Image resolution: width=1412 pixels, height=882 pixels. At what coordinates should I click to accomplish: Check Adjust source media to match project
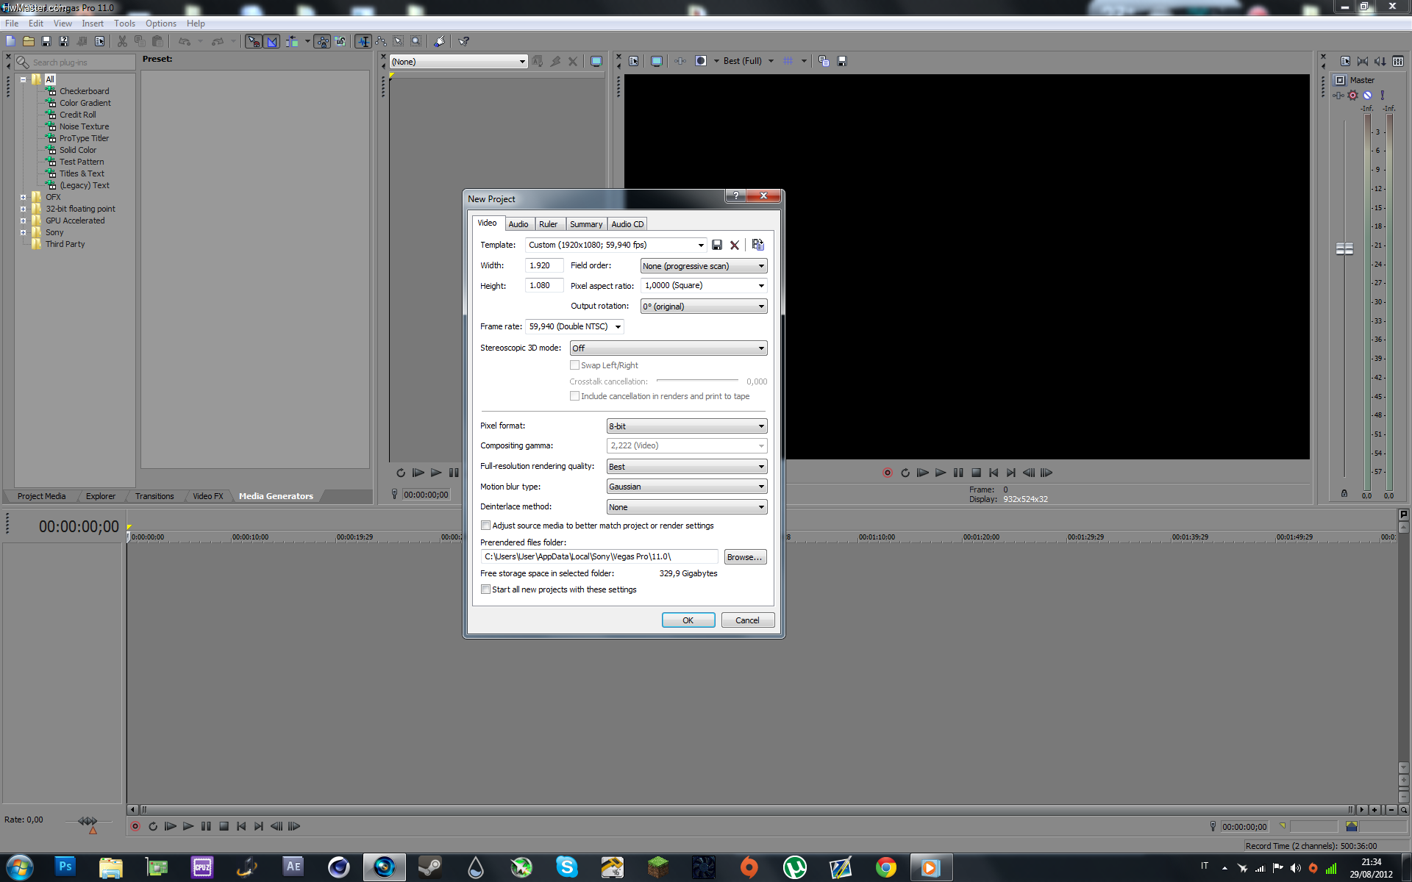point(485,526)
